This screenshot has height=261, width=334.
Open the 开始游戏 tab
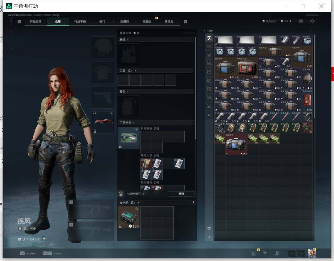point(36,21)
